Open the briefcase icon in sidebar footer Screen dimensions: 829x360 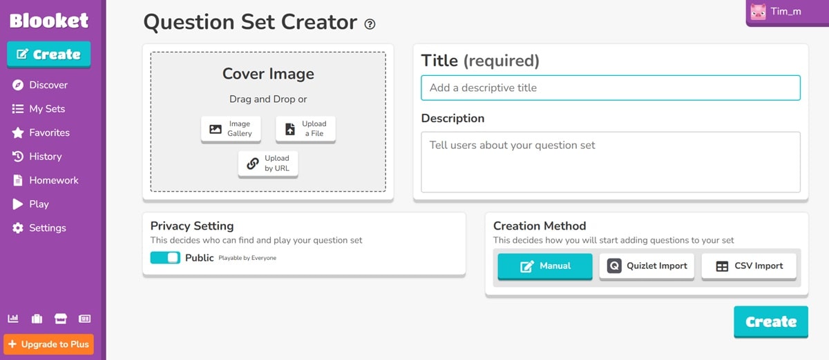[x=37, y=319]
